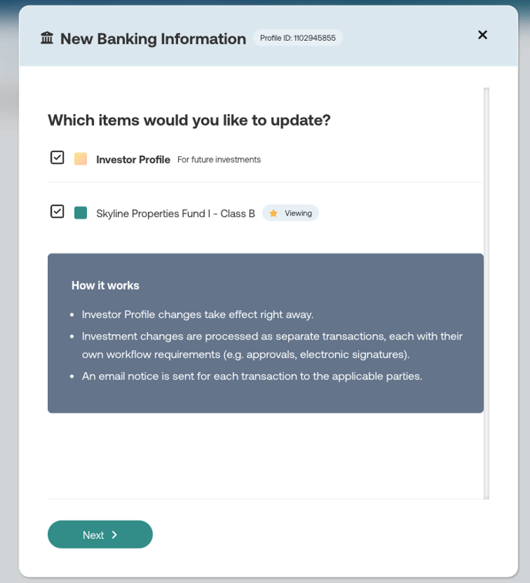Click the bank building icon in header

tap(47, 38)
